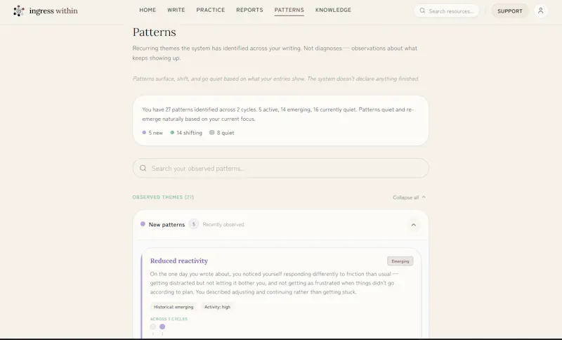The width and height of the screenshot is (562, 340).
Task: Click the ingress within brand name
Action: click(x=53, y=11)
